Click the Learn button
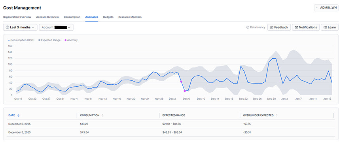 (330, 27)
